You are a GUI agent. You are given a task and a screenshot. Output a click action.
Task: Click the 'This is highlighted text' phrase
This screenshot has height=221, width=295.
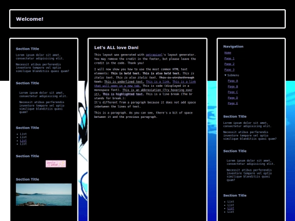pos(123,94)
